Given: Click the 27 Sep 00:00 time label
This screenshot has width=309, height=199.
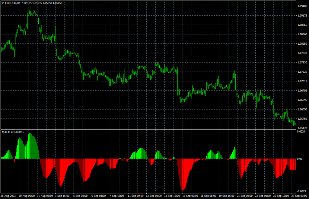Looking at the screenshot, I should 298,195.
